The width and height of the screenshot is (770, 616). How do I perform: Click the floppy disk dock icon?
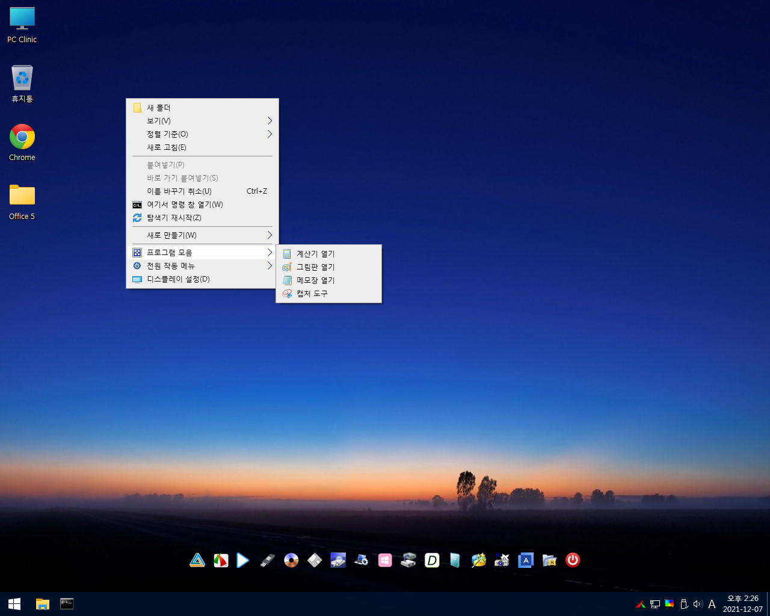click(x=315, y=561)
